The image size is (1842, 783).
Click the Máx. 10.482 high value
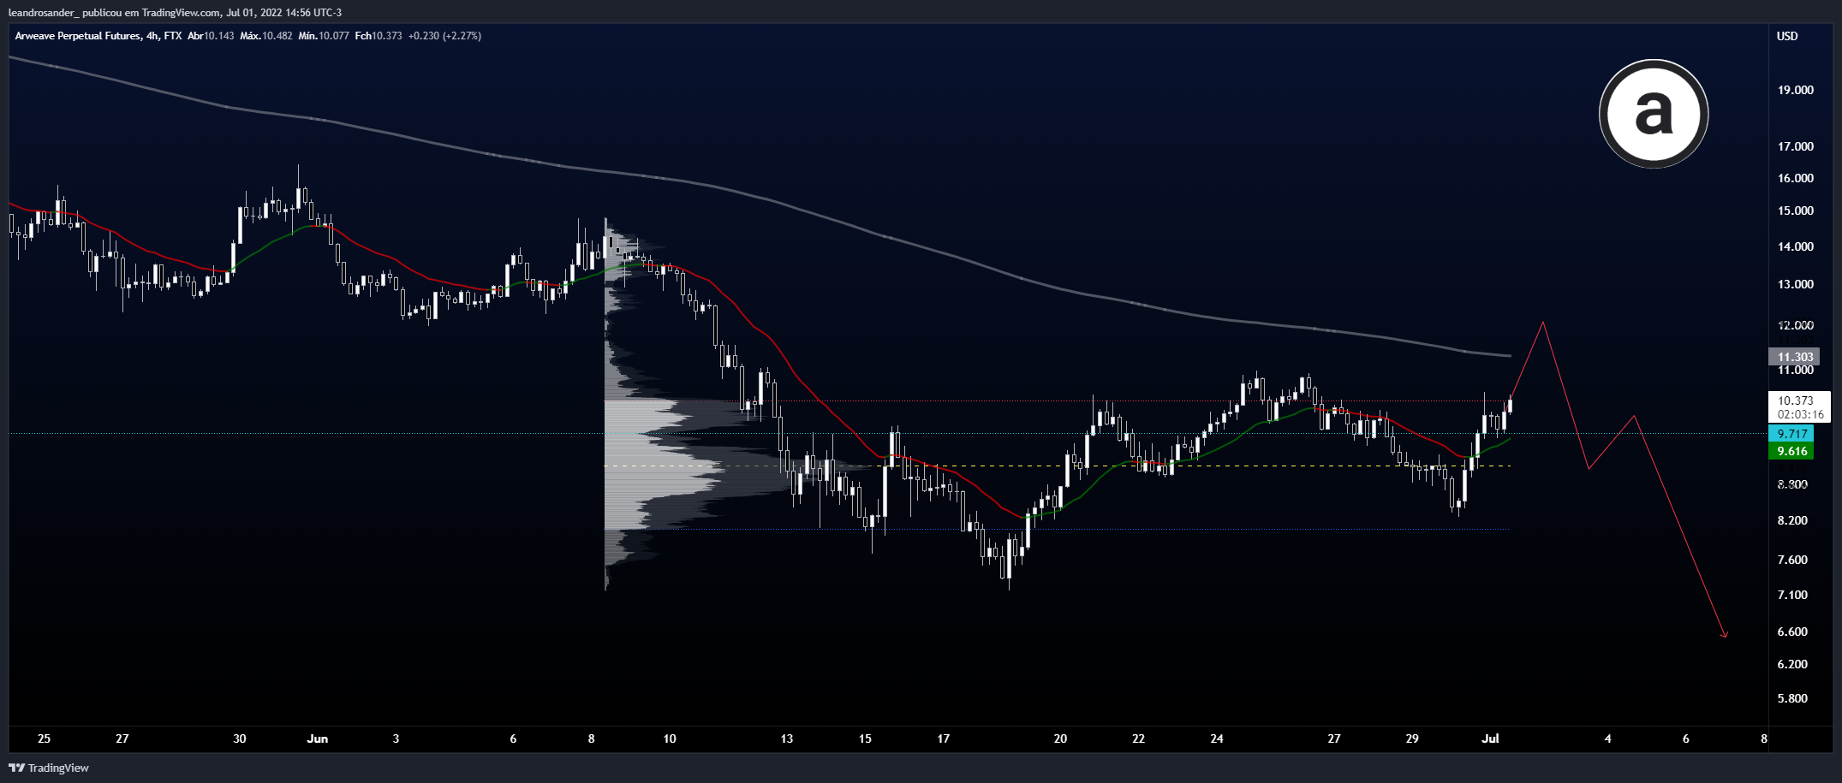[266, 36]
